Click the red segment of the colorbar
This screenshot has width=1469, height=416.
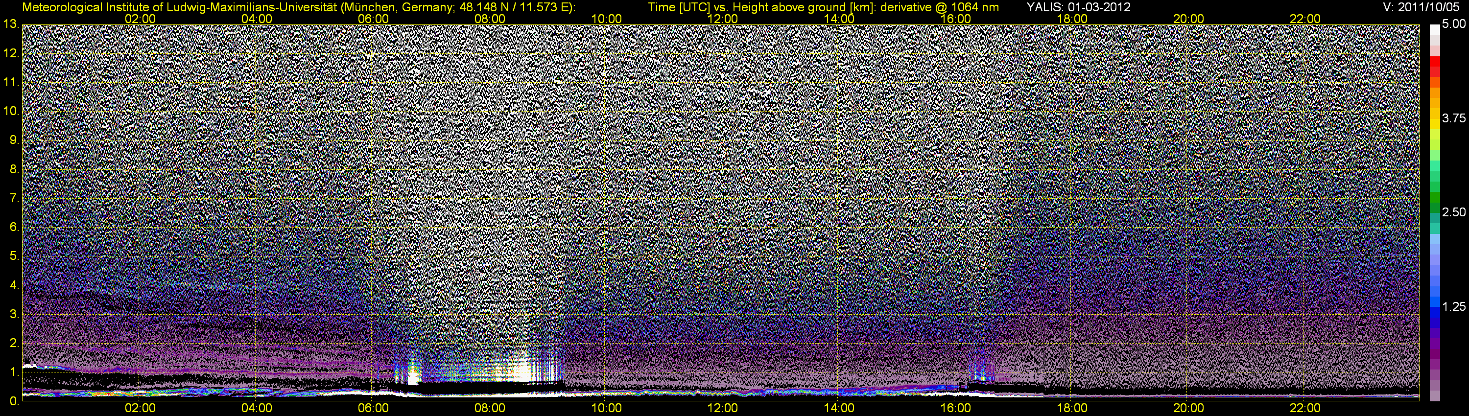[1435, 66]
